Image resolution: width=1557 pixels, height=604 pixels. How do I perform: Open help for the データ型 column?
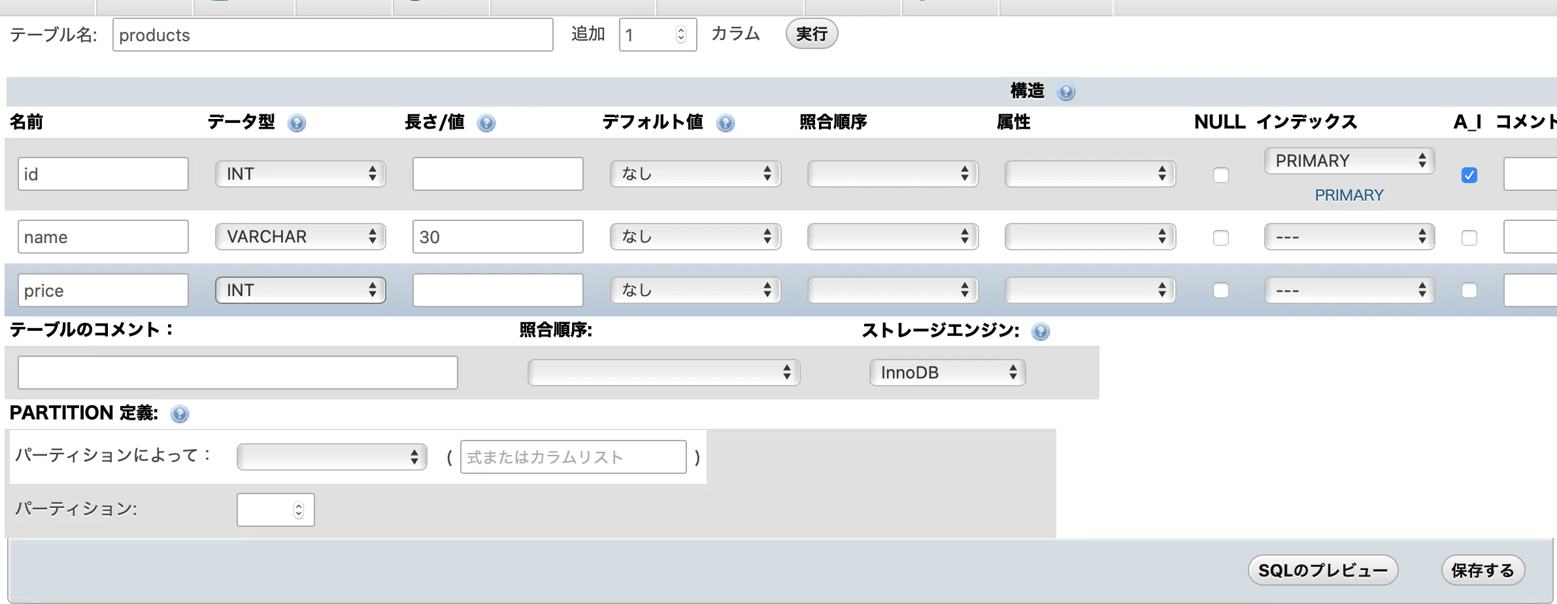point(297,123)
